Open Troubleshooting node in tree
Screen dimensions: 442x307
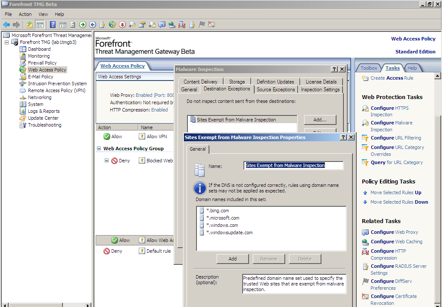44,125
